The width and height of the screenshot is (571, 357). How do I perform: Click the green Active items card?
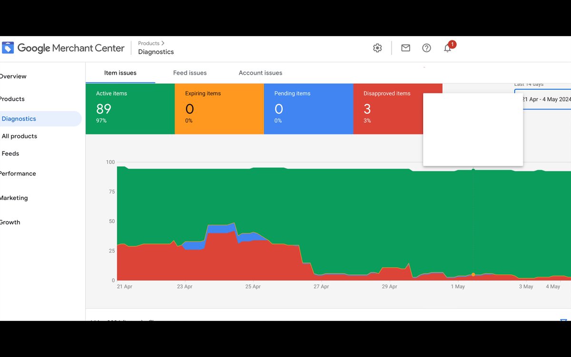(x=130, y=109)
